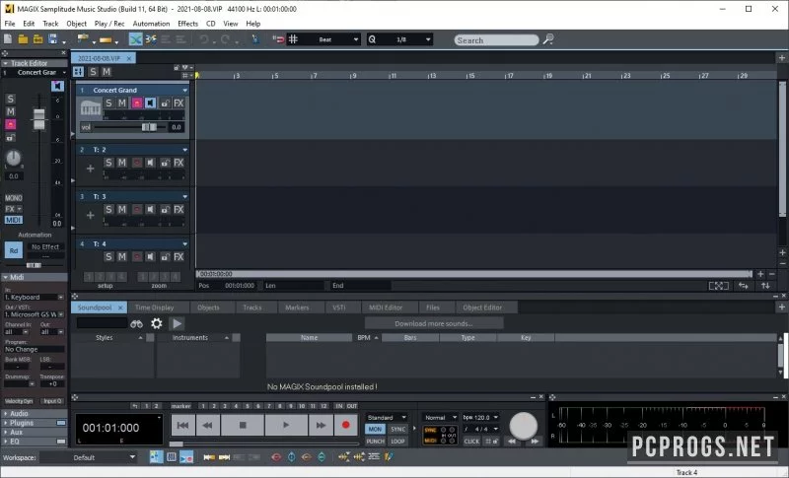Click the rewind transport button
Image resolution: width=789 pixels, height=478 pixels.
click(207, 425)
